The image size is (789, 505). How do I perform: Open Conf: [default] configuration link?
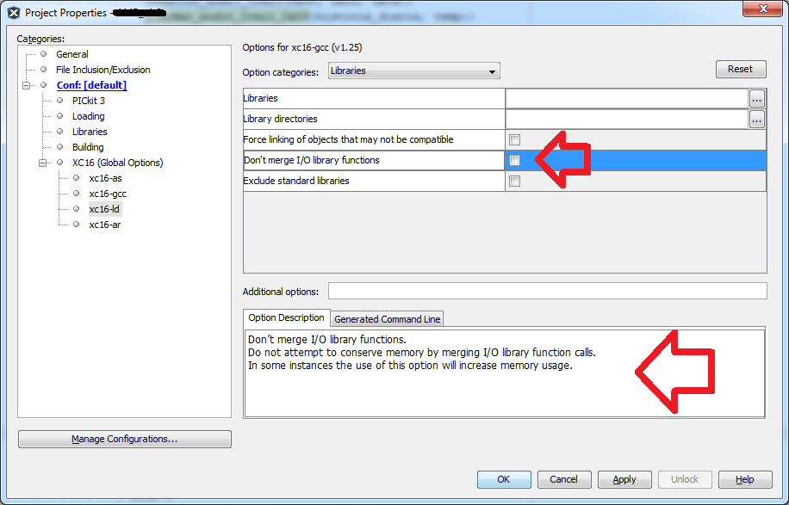tap(91, 85)
